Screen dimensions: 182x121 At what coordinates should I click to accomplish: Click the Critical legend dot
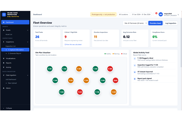tap(122, 54)
